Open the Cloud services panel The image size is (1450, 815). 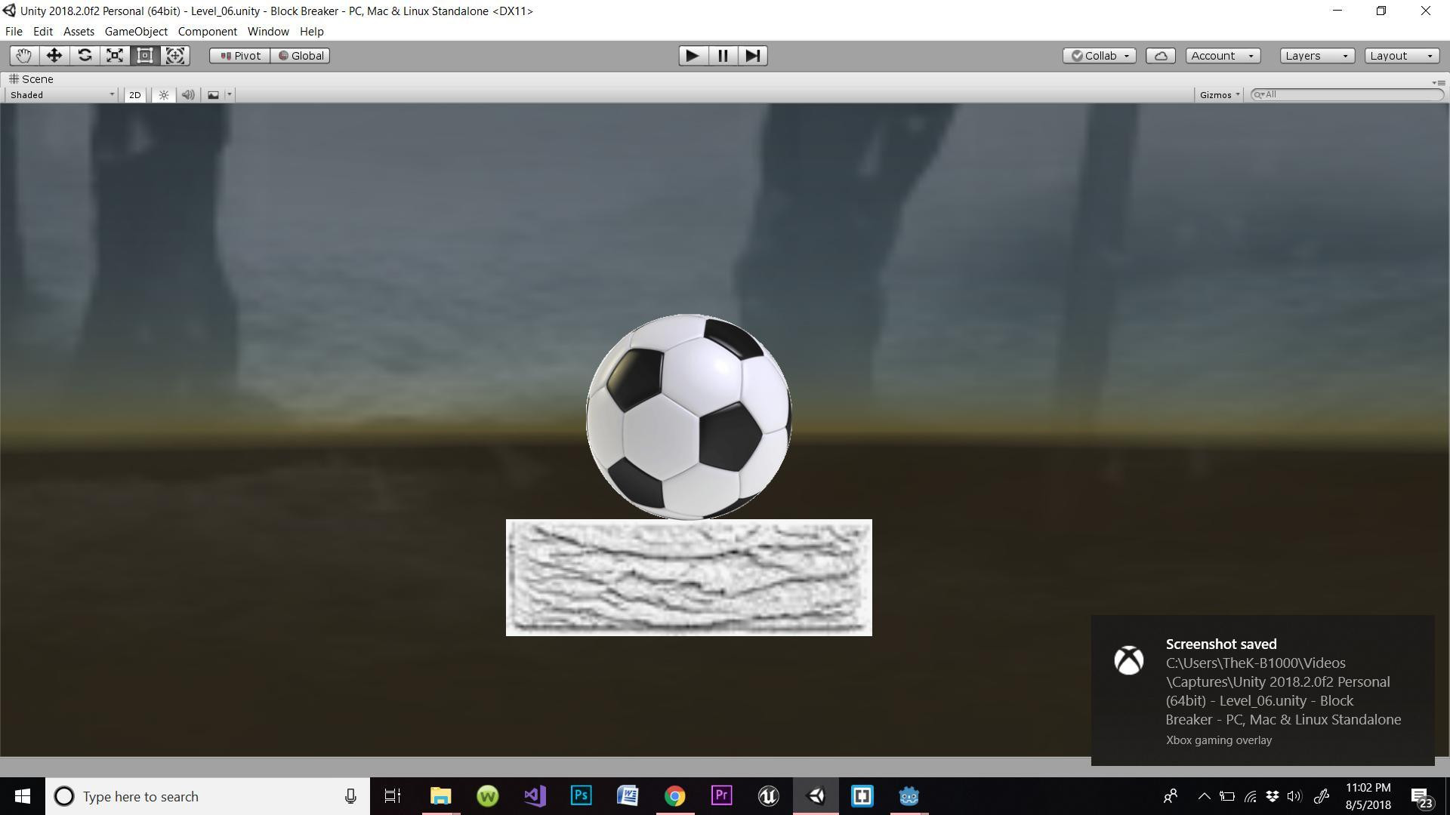(1161, 56)
